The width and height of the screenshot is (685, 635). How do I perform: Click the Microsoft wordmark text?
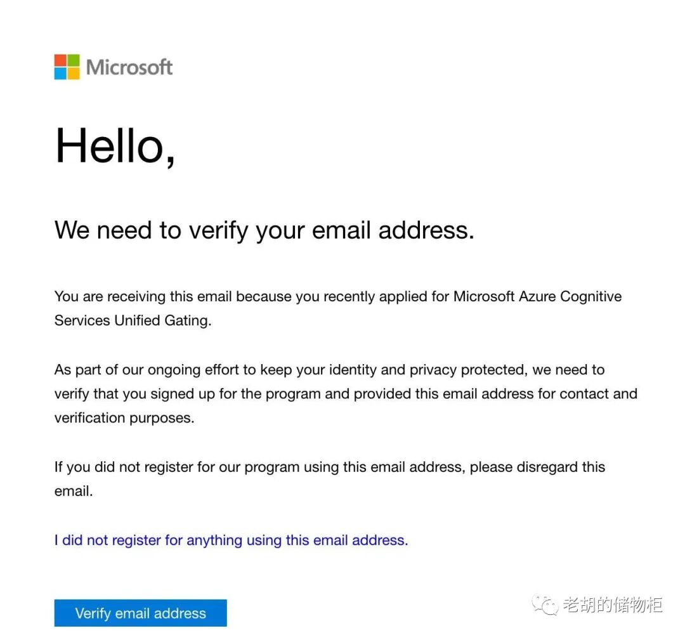(x=129, y=67)
